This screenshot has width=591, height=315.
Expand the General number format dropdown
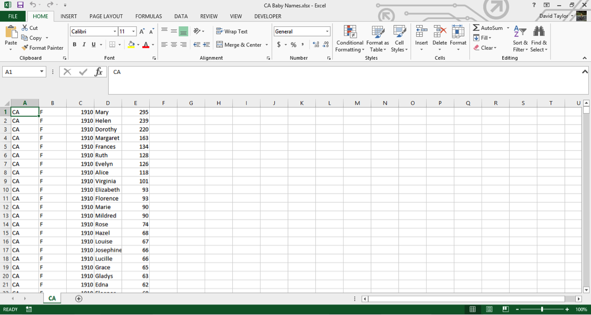[327, 31]
